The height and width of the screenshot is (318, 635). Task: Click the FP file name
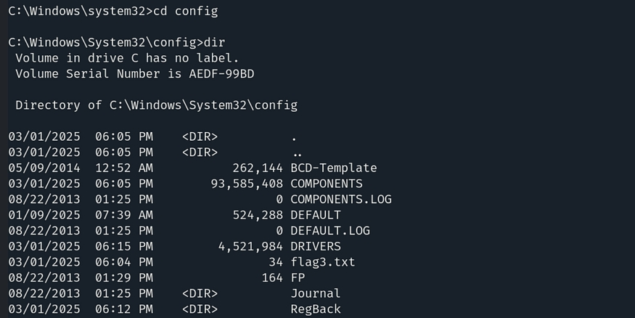(298, 278)
